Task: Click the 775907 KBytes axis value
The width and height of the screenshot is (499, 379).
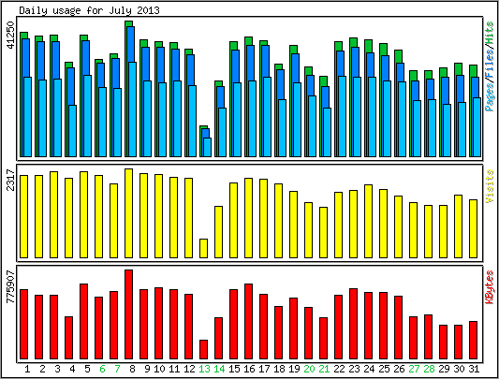Action: (x=10, y=286)
